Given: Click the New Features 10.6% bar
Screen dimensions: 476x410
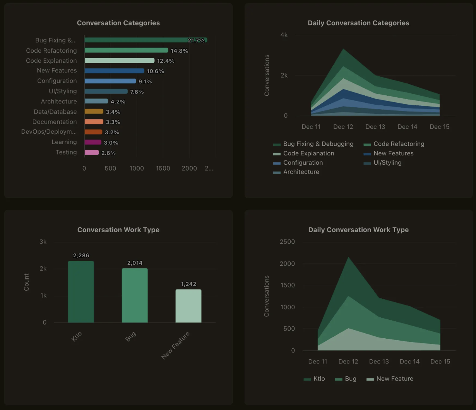Looking at the screenshot, I should tap(114, 71).
